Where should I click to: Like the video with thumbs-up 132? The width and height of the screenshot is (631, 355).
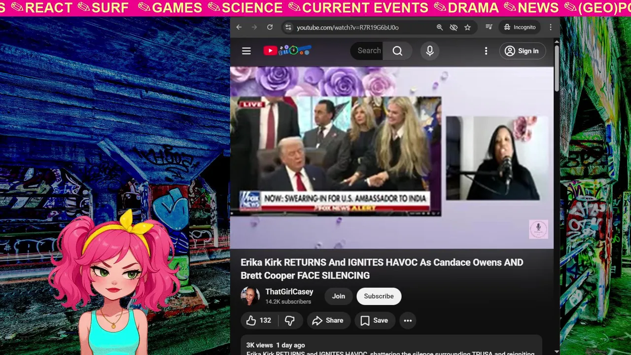(x=259, y=320)
